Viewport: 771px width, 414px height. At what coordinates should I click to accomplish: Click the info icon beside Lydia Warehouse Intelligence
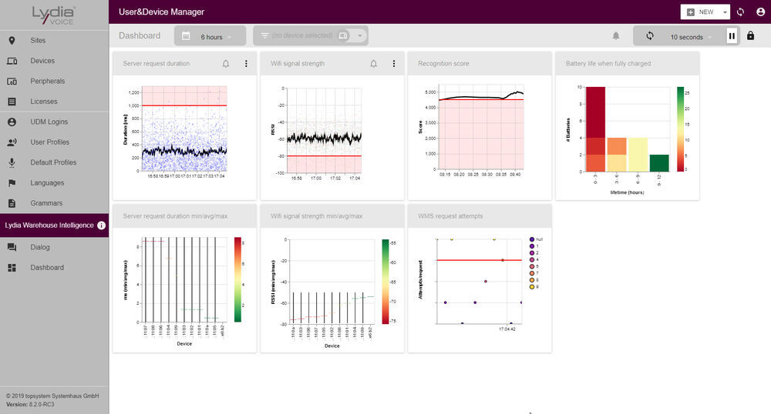click(x=101, y=225)
